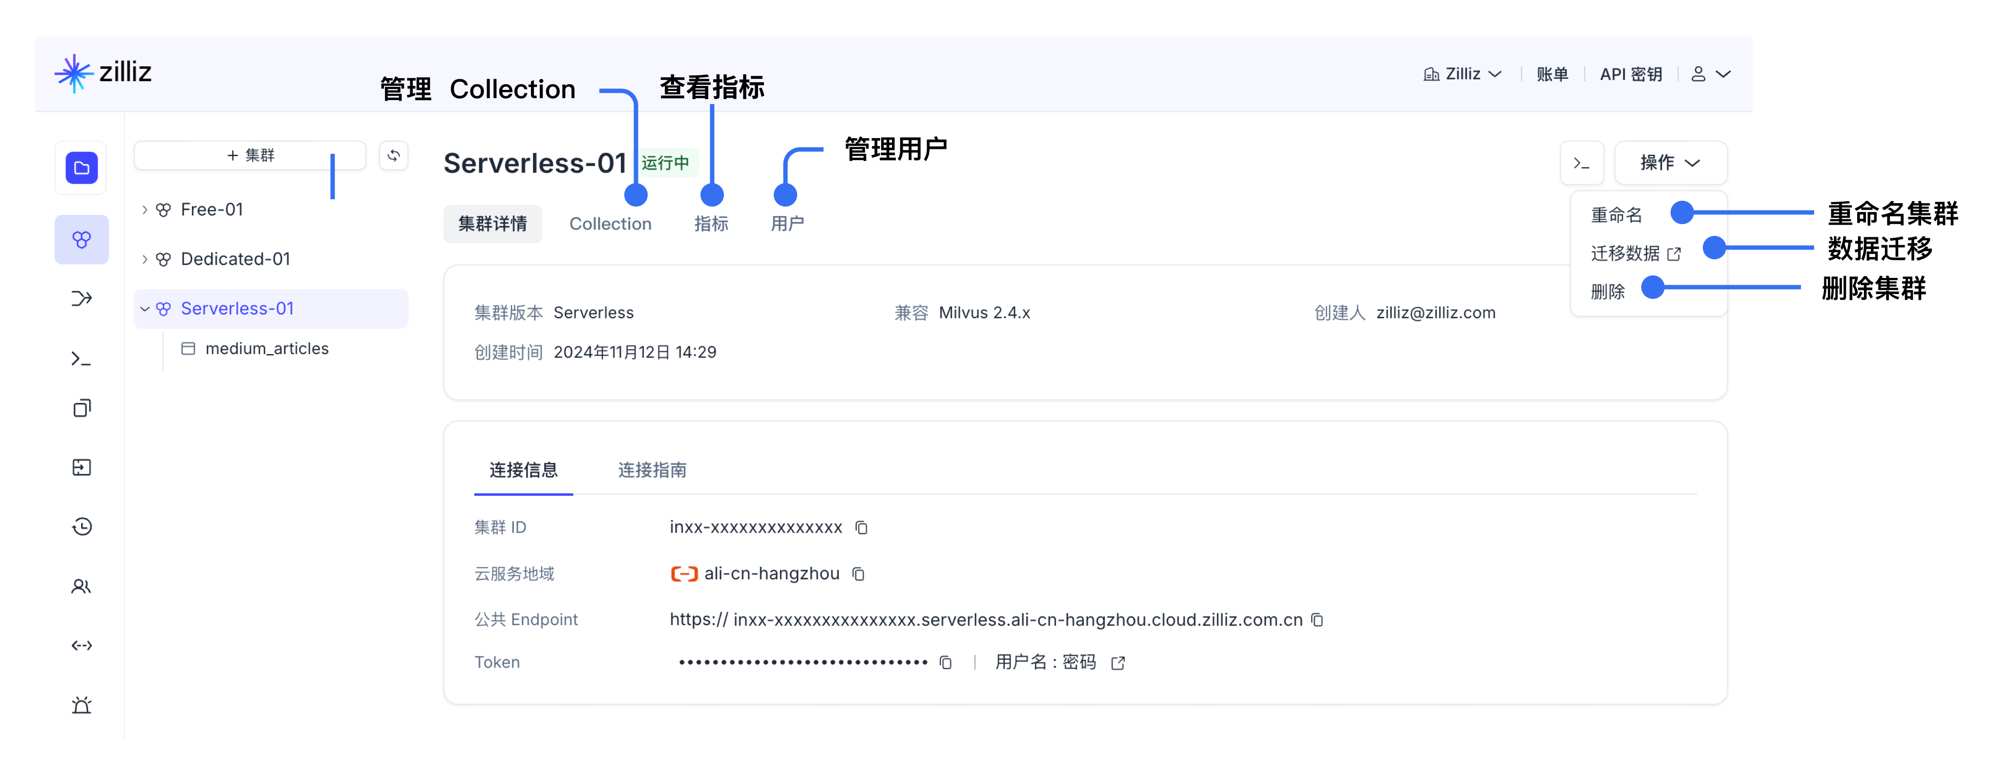This screenshot has height=775, width=1990.
Task: Switch to the Collection tab
Action: 610,224
